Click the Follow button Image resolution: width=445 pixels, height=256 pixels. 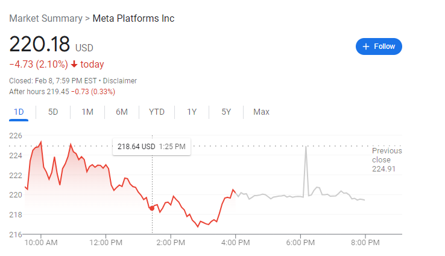[379, 46]
